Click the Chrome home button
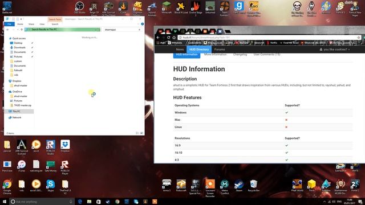The width and height of the screenshot is (365, 205). [x=174, y=38]
